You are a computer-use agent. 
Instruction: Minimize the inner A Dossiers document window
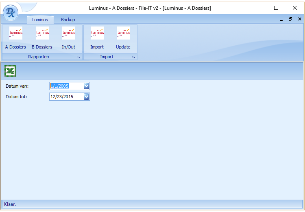281,19
